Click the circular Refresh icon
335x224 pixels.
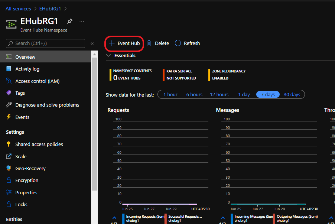178,43
